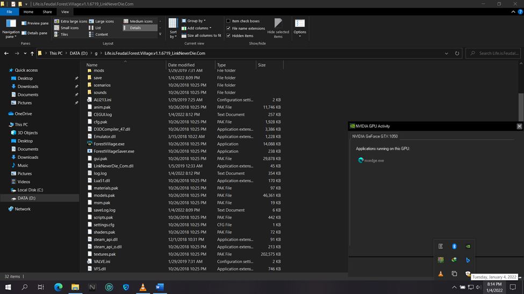This screenshot has width=524, height=294.
Task: Select Quick access in navigation pane
Action: coord(26,70)
